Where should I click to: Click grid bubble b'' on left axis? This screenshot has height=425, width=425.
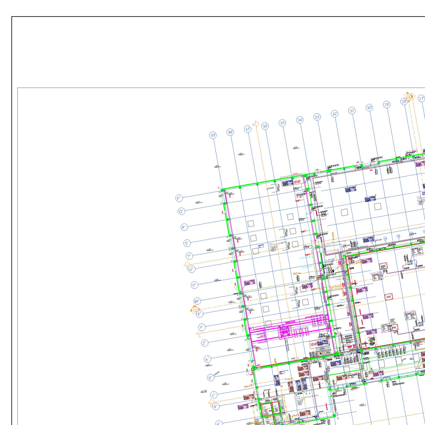tap(210, 378)
